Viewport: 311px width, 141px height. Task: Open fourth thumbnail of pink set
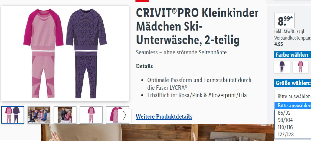[91, 115]
